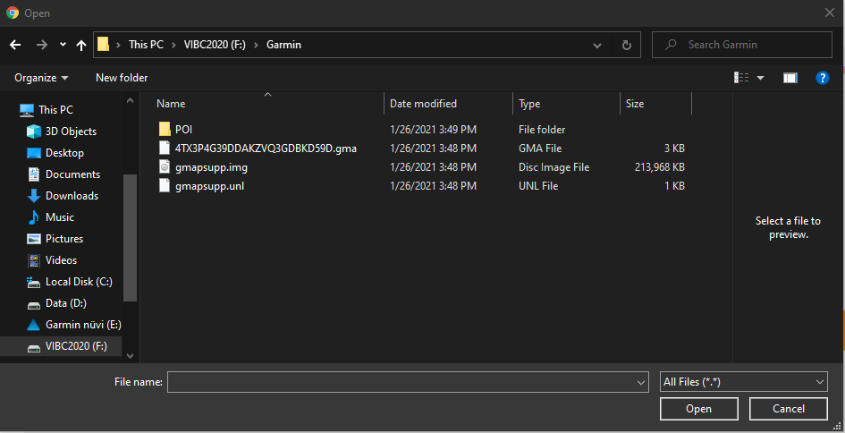
Task: Expand address bar history dropdown
Action: pos(597,46)
